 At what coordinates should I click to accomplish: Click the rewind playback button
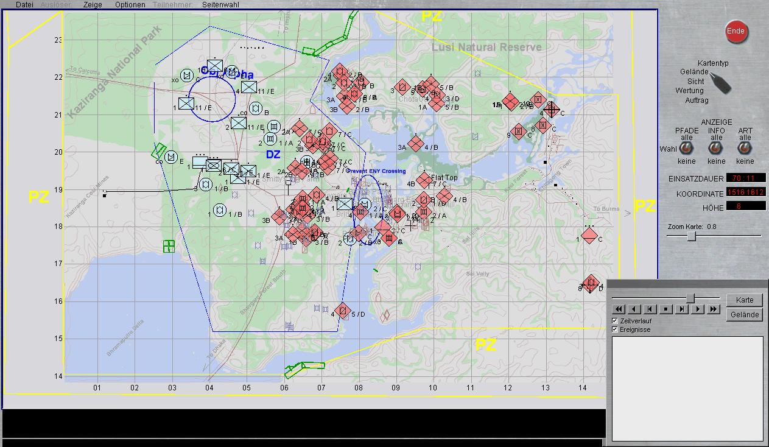coord(618,309)
